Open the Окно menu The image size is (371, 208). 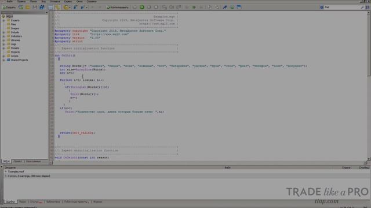click(x=79, y=1)
